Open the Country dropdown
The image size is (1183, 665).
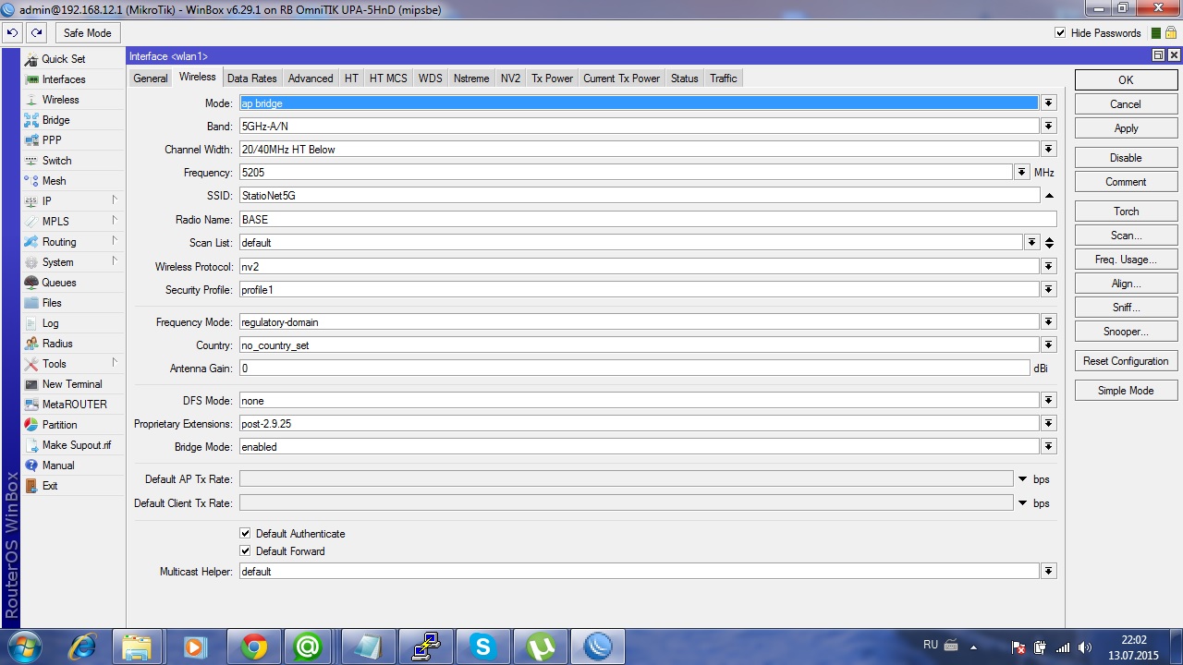tap(1048, 345)
